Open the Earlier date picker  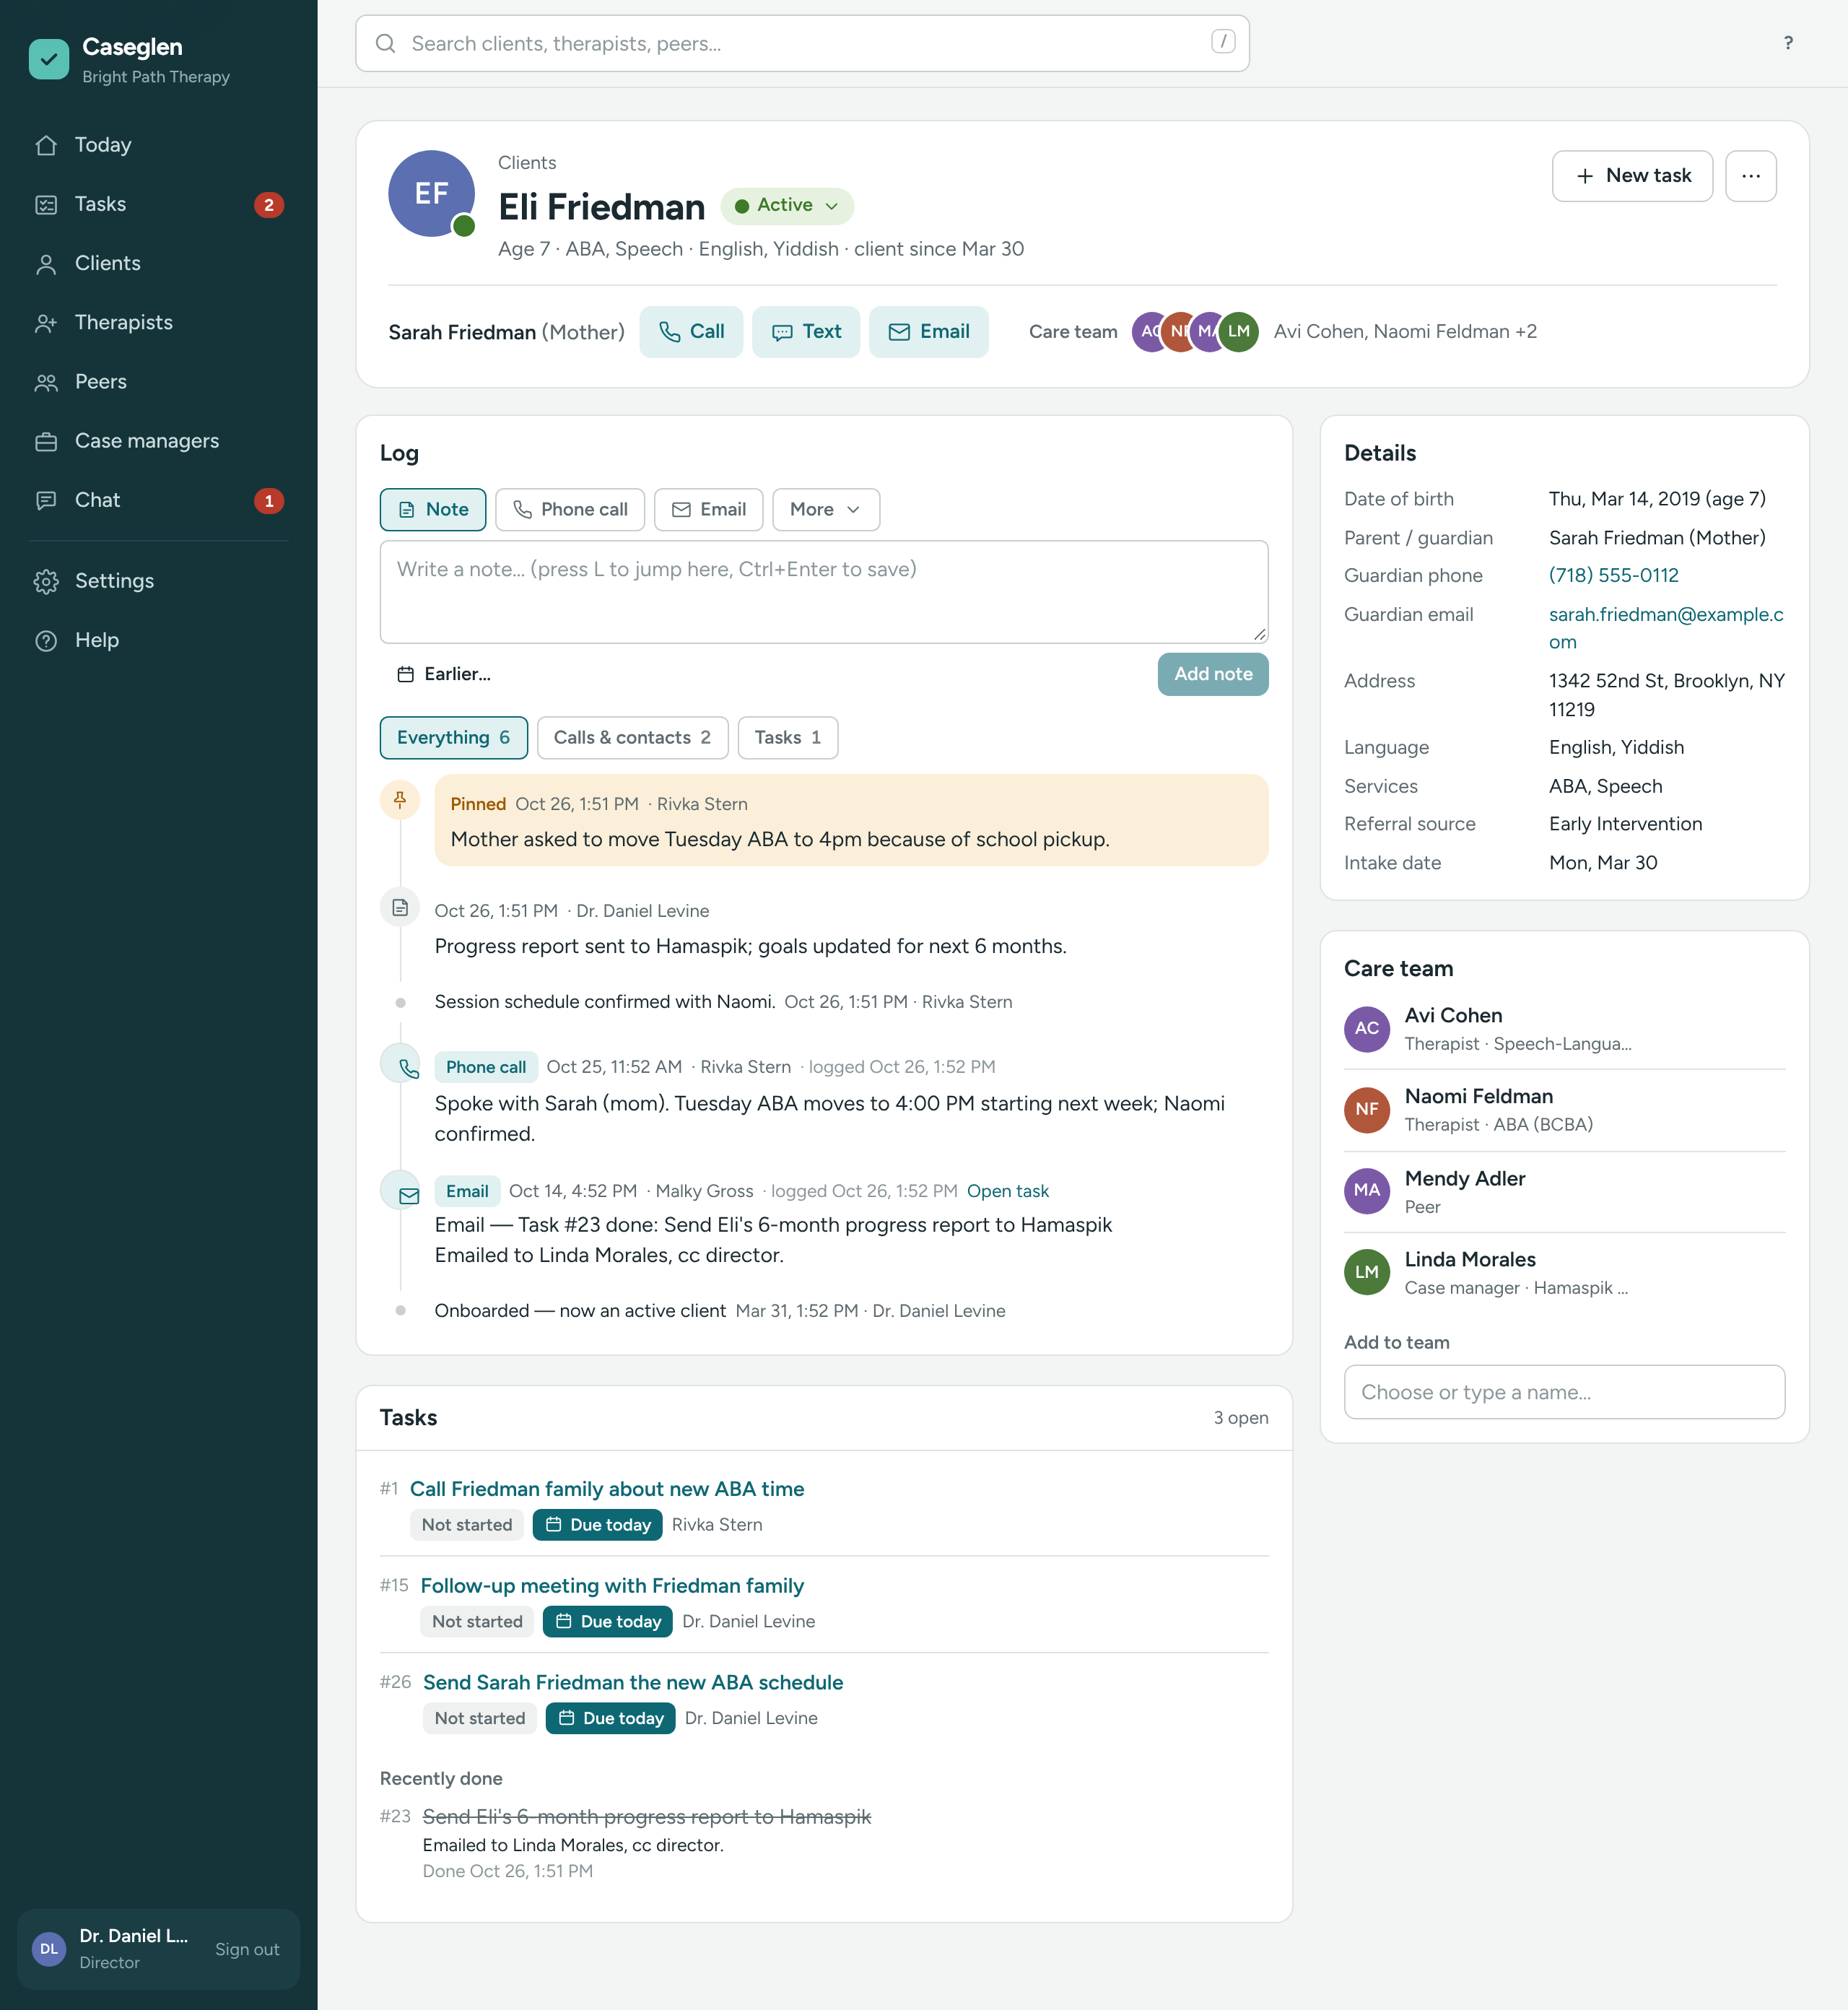444,674
